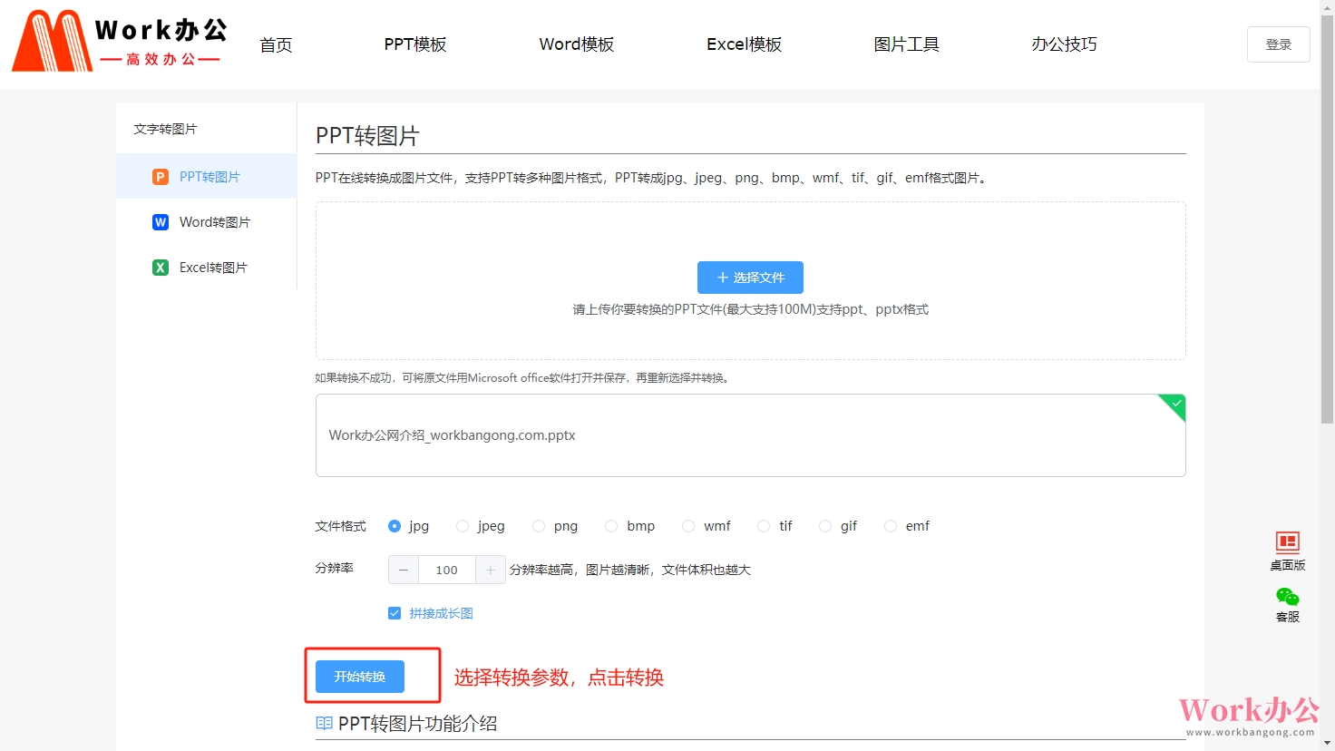The width and height of the screenshot is (1335, 751).
Task: Open the 桌面版 desktop version icon
Action: tap(1288, 542)
